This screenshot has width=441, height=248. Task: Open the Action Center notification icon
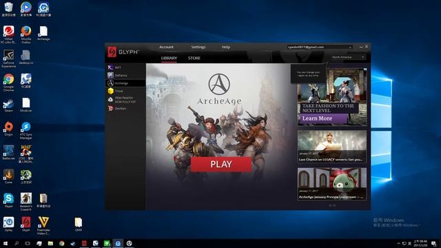coord(433,243)
